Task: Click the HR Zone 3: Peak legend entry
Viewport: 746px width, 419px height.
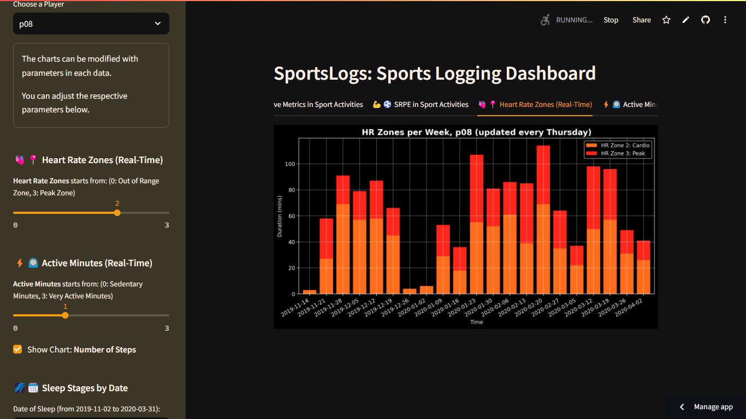Action: coord(615,154)
